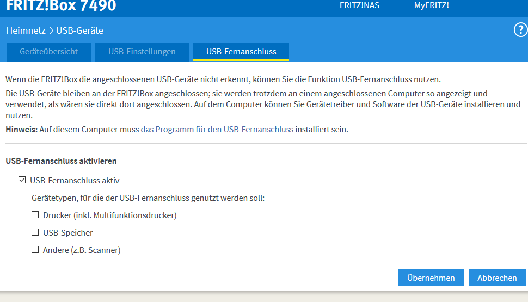Click the USB-Fernanschluss aktivieren heading

click(x=62, y=161)
